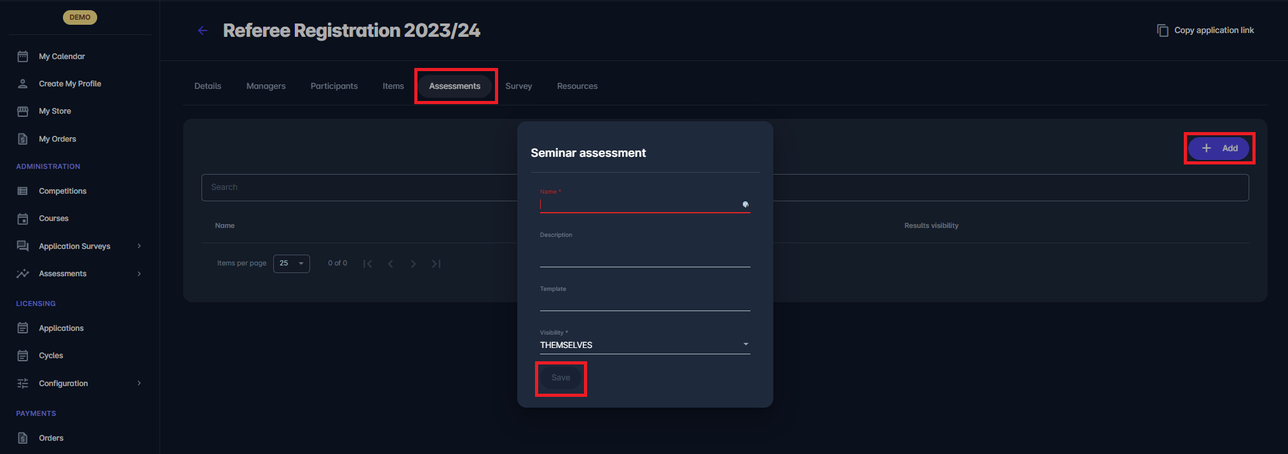This screenshot has width=1288, height=454.
Task: Open the Items per page dropdown
Action: (291, 264)
